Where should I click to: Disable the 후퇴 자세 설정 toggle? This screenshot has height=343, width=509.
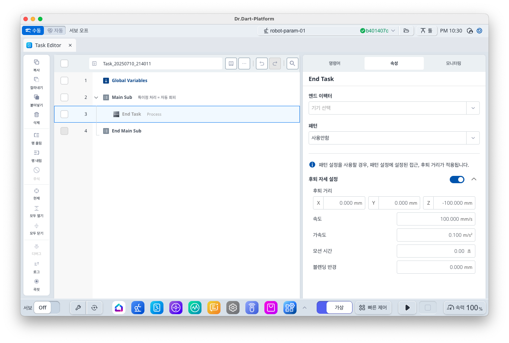[457, 179]
